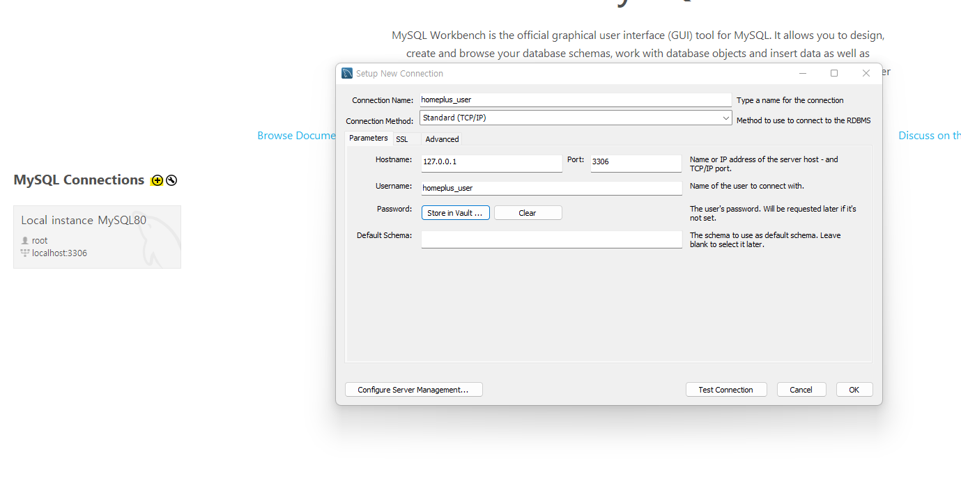Click MySQL Connections heading
This screenshot has width=961, height=490.
pyautogui.click(x=79, y=180)
